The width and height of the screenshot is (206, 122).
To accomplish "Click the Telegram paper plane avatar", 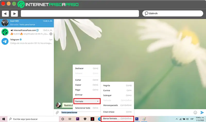I will pos(5,41).
